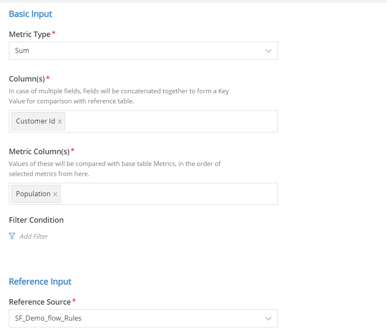Click the Metric Type label
This screenshot has height=329, width=387.
point(29,34)
